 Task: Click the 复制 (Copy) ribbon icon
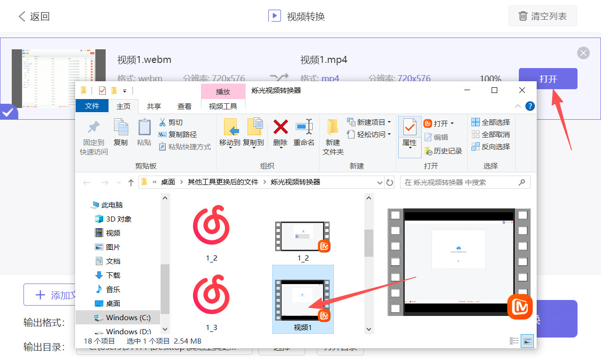(x=121, y=132)
